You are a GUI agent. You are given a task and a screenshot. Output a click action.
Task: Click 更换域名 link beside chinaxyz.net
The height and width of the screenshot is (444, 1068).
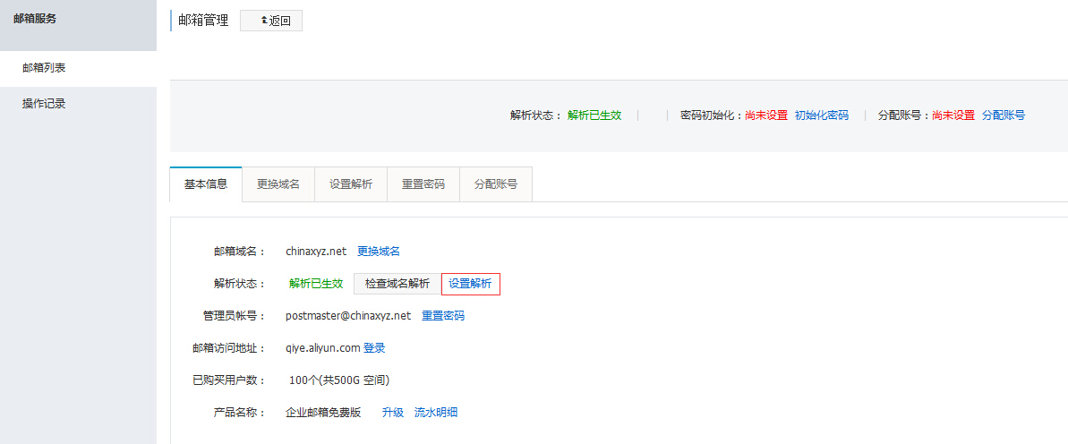point(379,252)
